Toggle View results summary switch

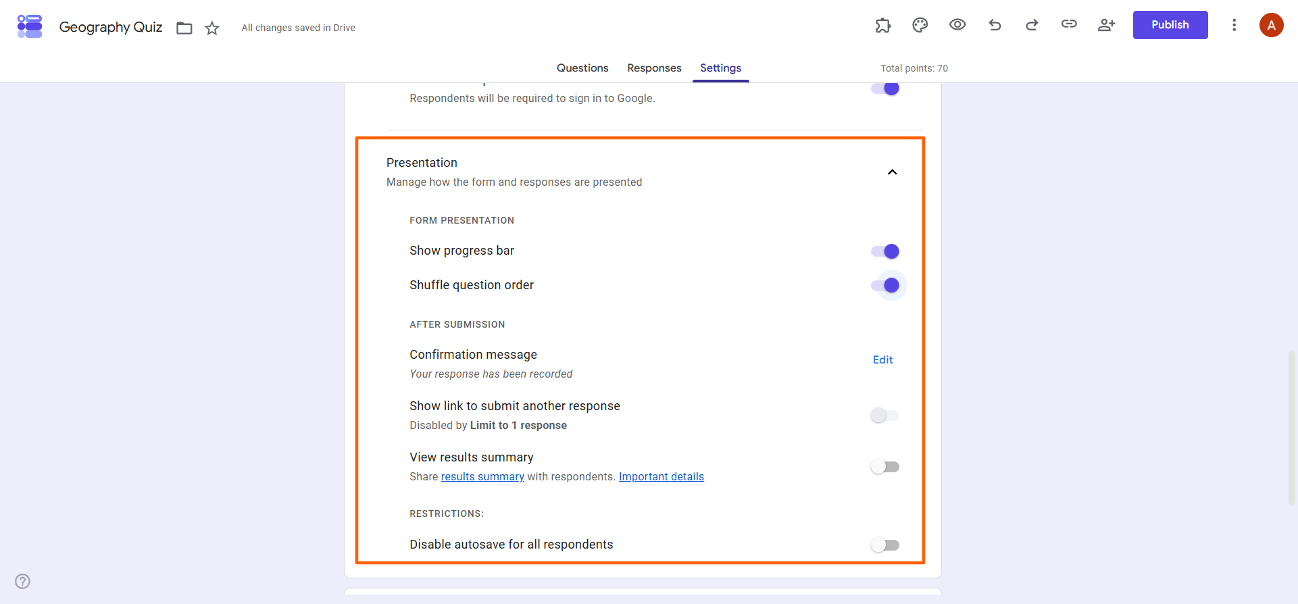(x=885, y=467)
